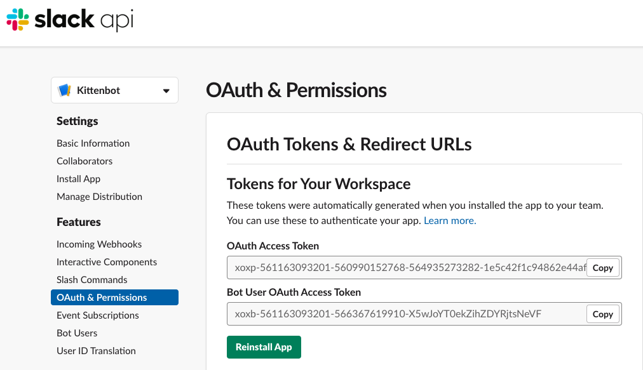Select the OAuth & Permissions sidebar item

coord(114,298)
